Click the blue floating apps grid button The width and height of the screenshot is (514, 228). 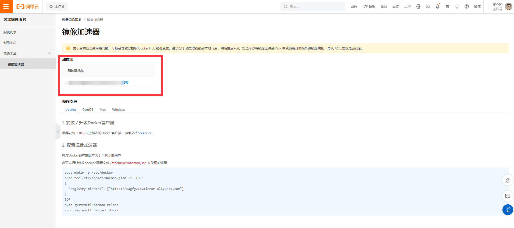point(508,210)
